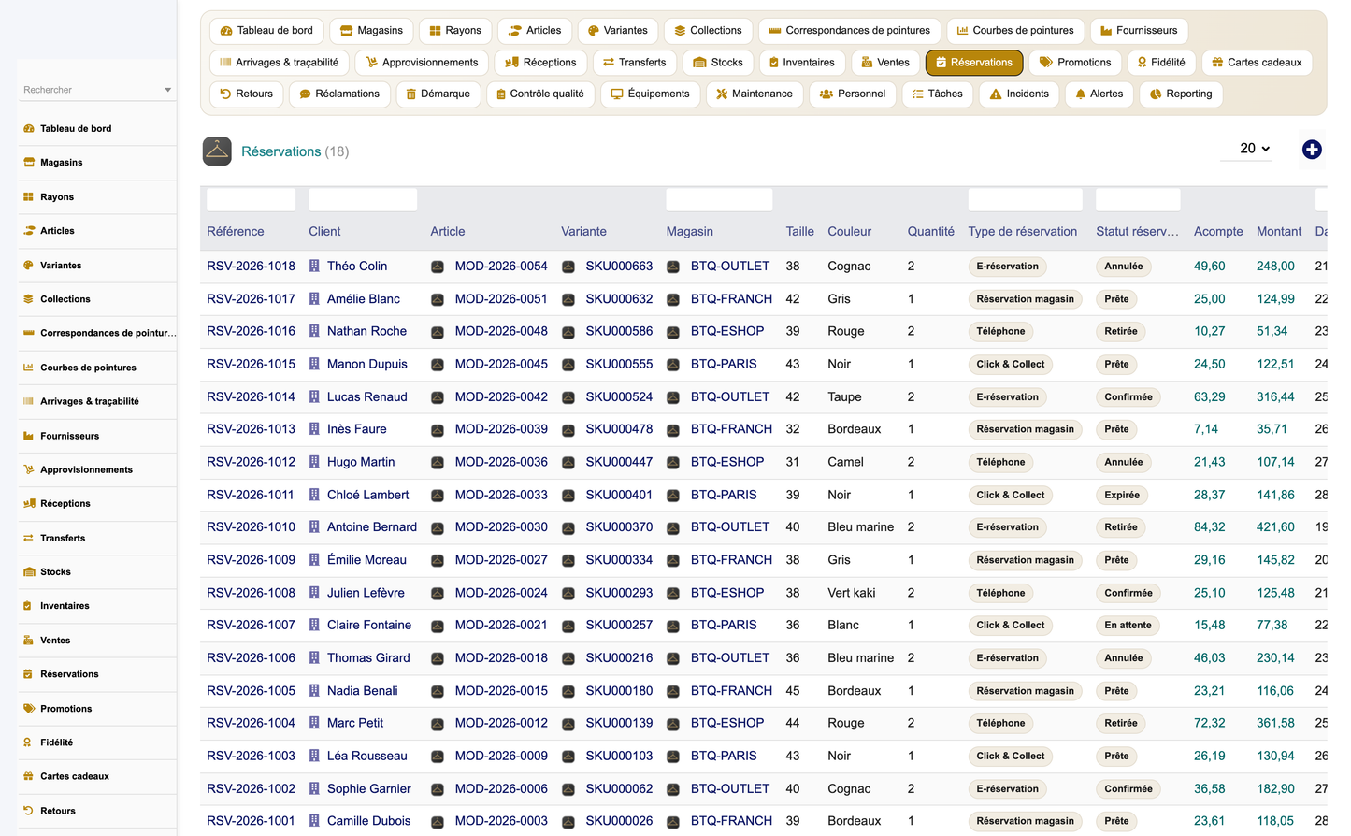Image resolution: width=1351 pixels, height=836 pixels.
Task: Sort by the Référence column header
Action: [236, 232]
